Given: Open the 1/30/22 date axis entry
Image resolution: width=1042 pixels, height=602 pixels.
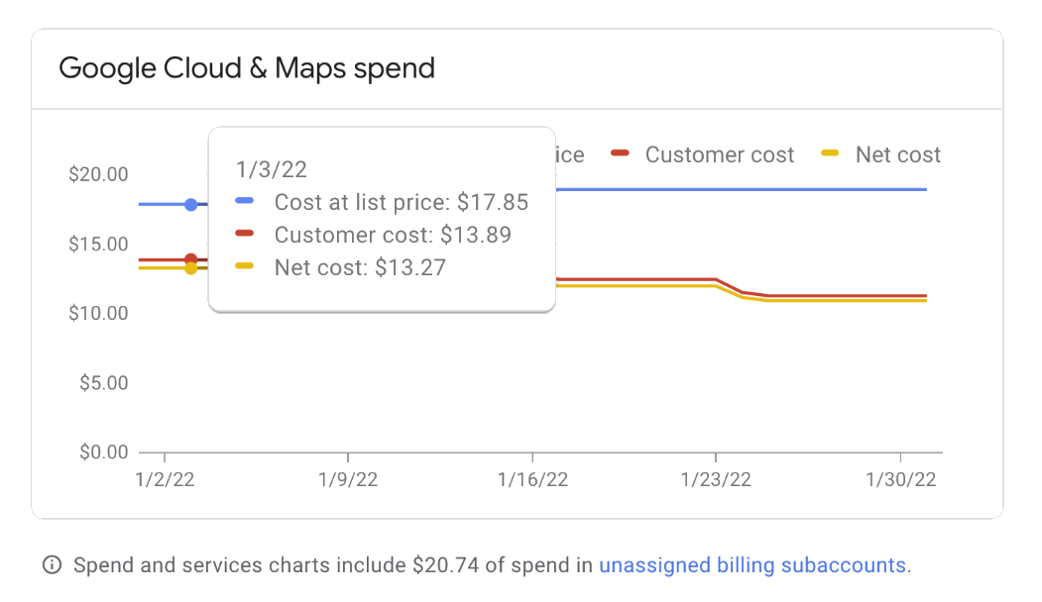Looking at the screenshot, I should [x=900, y=479].
